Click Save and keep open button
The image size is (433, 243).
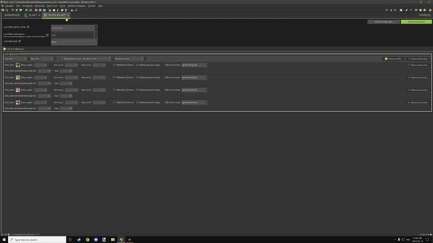coord(384,22)
